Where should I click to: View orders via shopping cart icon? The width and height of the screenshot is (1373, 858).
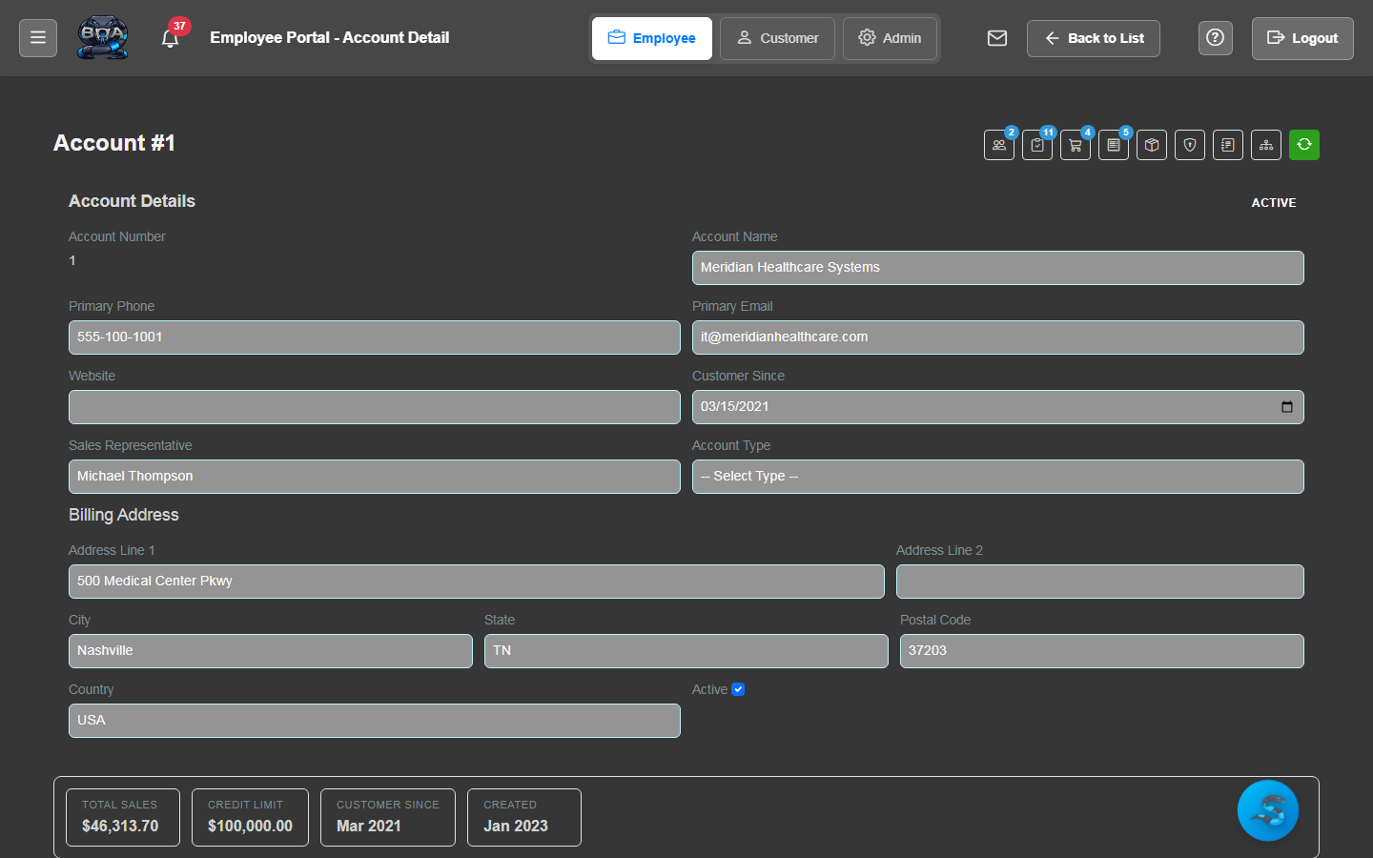coord(1076,145)
